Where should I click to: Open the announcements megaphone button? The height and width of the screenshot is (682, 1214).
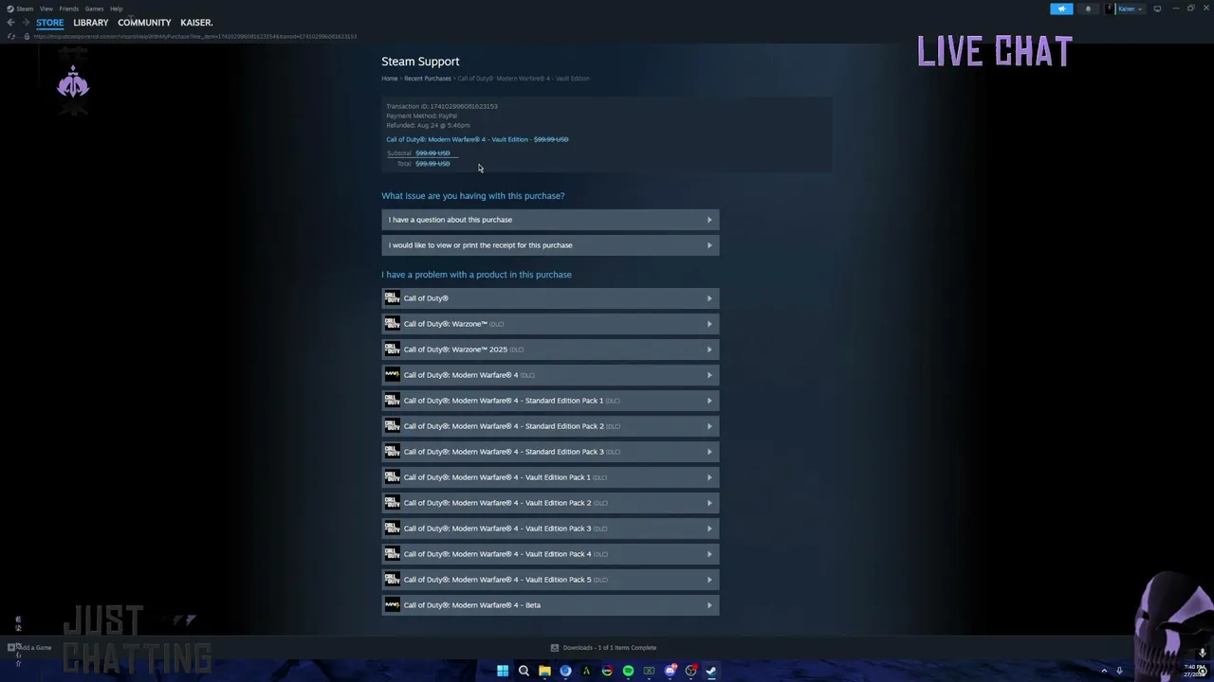[x=1061, y=9]
